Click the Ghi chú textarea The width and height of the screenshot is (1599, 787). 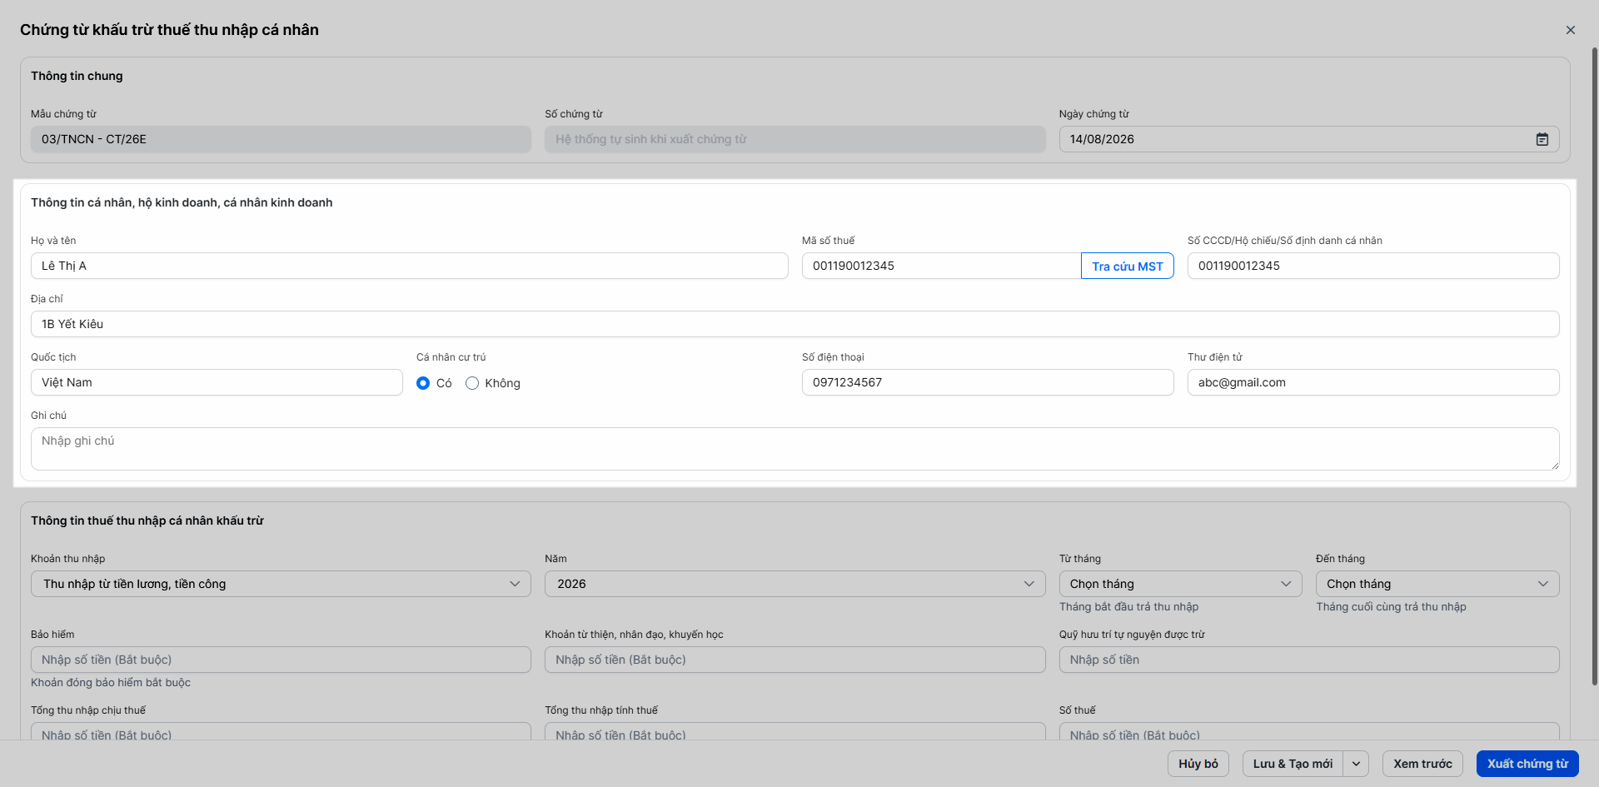pyautogui.click(x=795, y=449)
